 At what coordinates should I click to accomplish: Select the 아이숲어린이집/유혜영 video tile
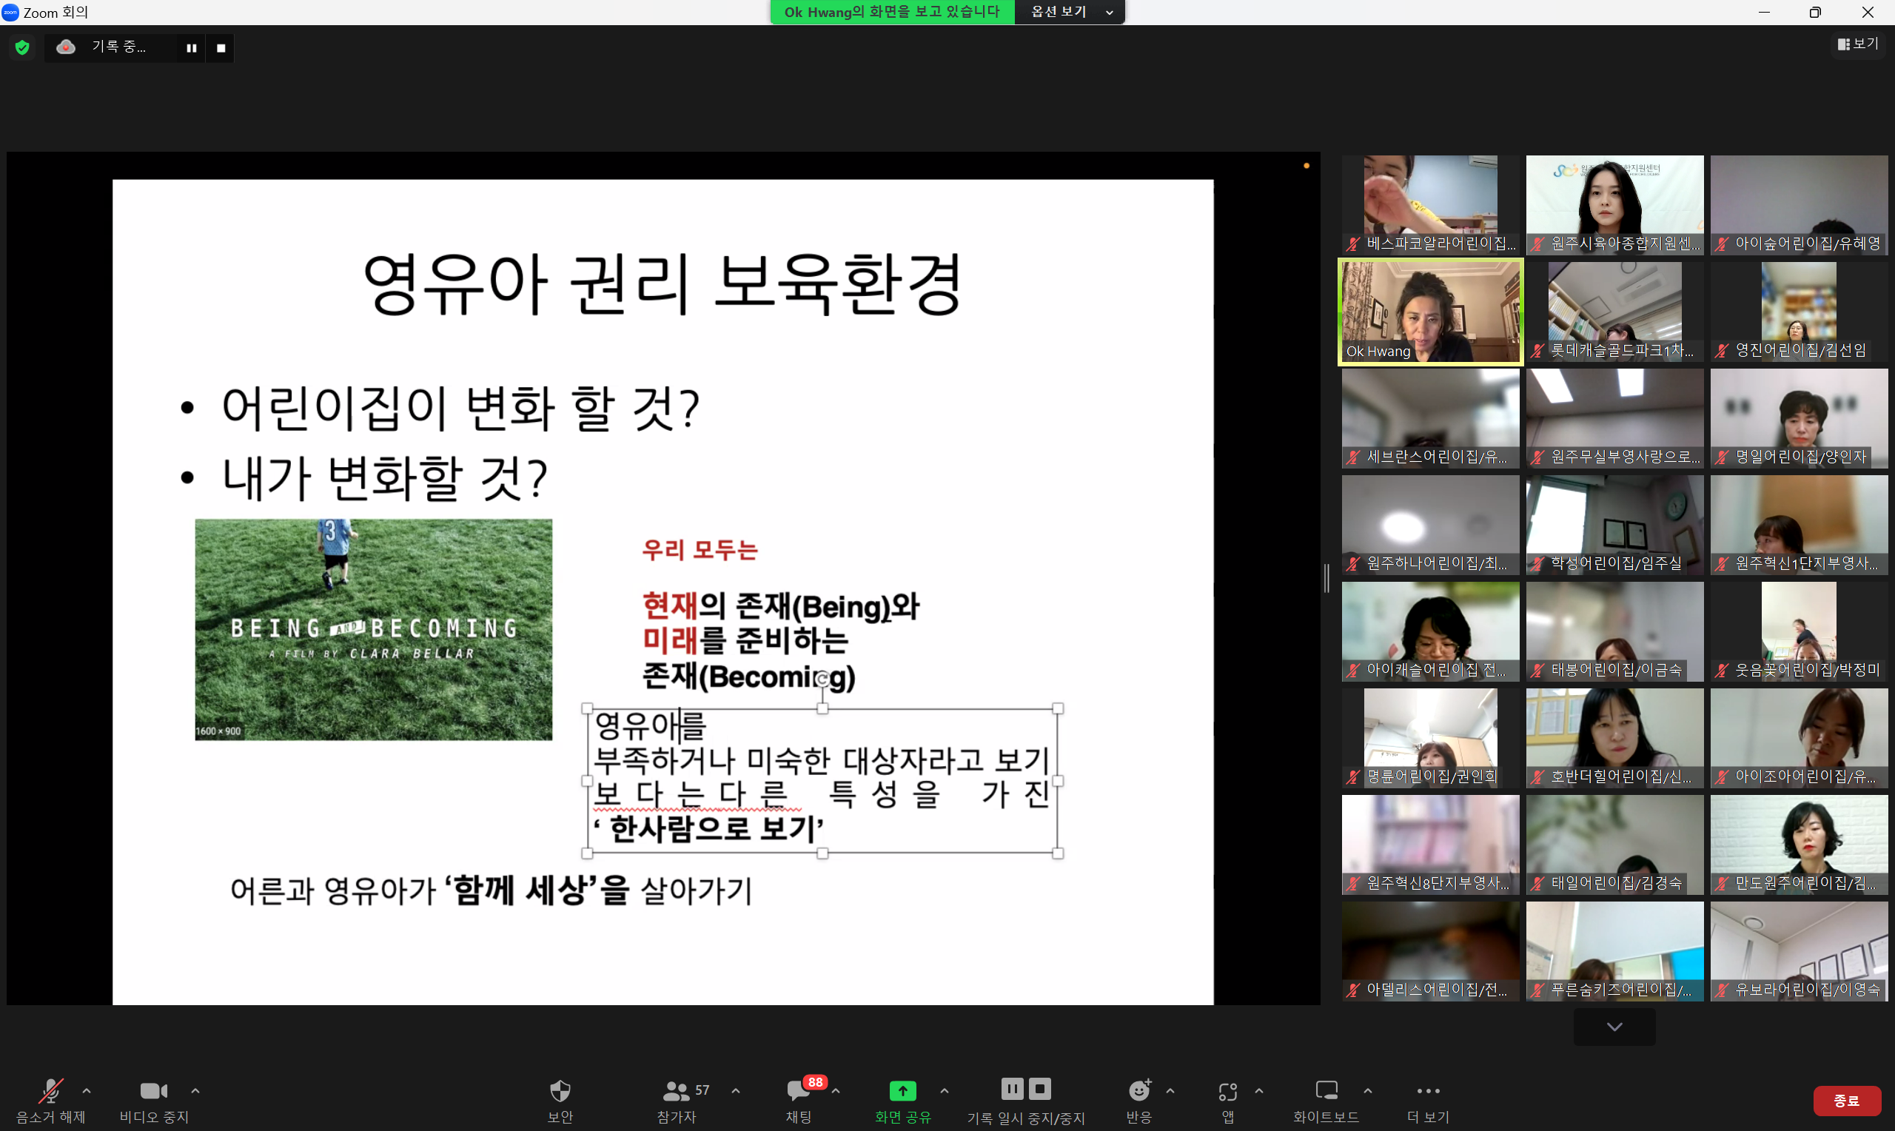(1798, 205)
